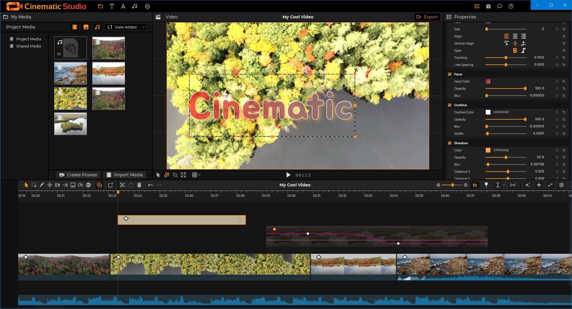Click Import Media
The image size is (572, 309).
click(x=125, y=175)
